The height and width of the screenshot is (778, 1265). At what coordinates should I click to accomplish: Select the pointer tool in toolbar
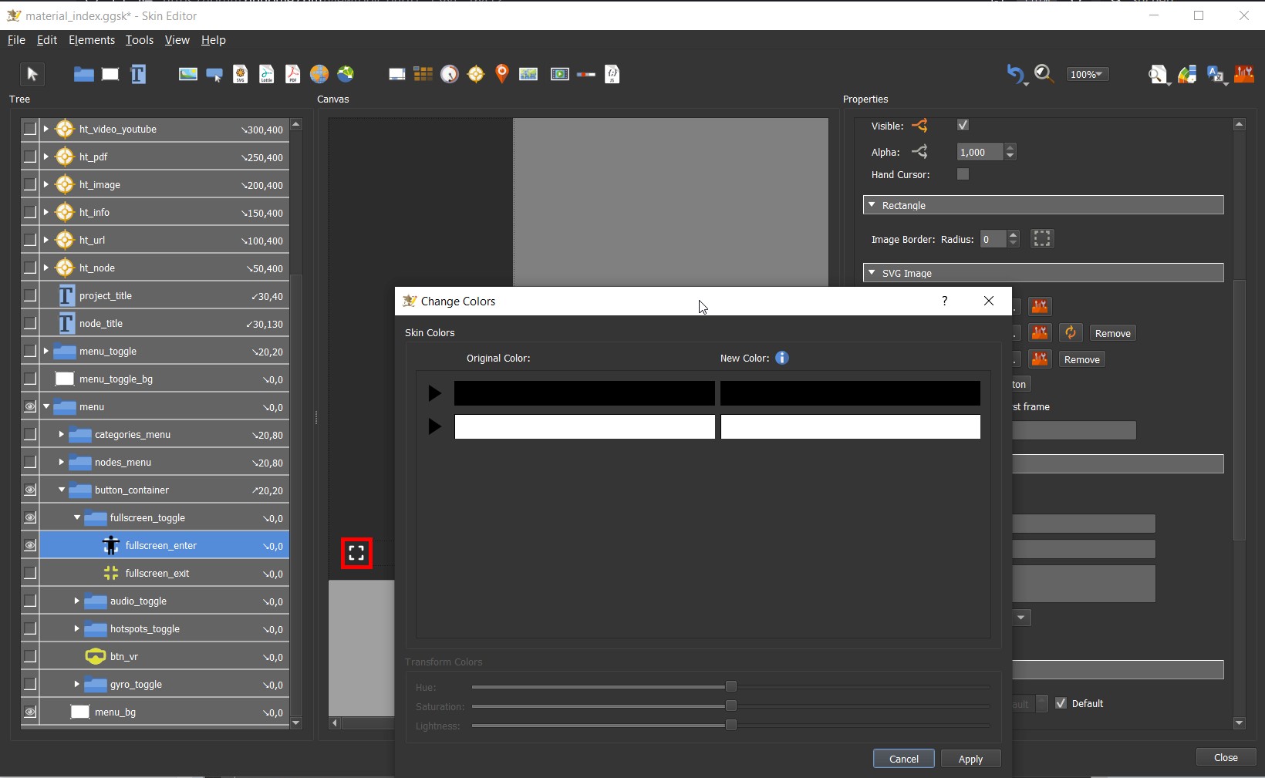[32, 74]
